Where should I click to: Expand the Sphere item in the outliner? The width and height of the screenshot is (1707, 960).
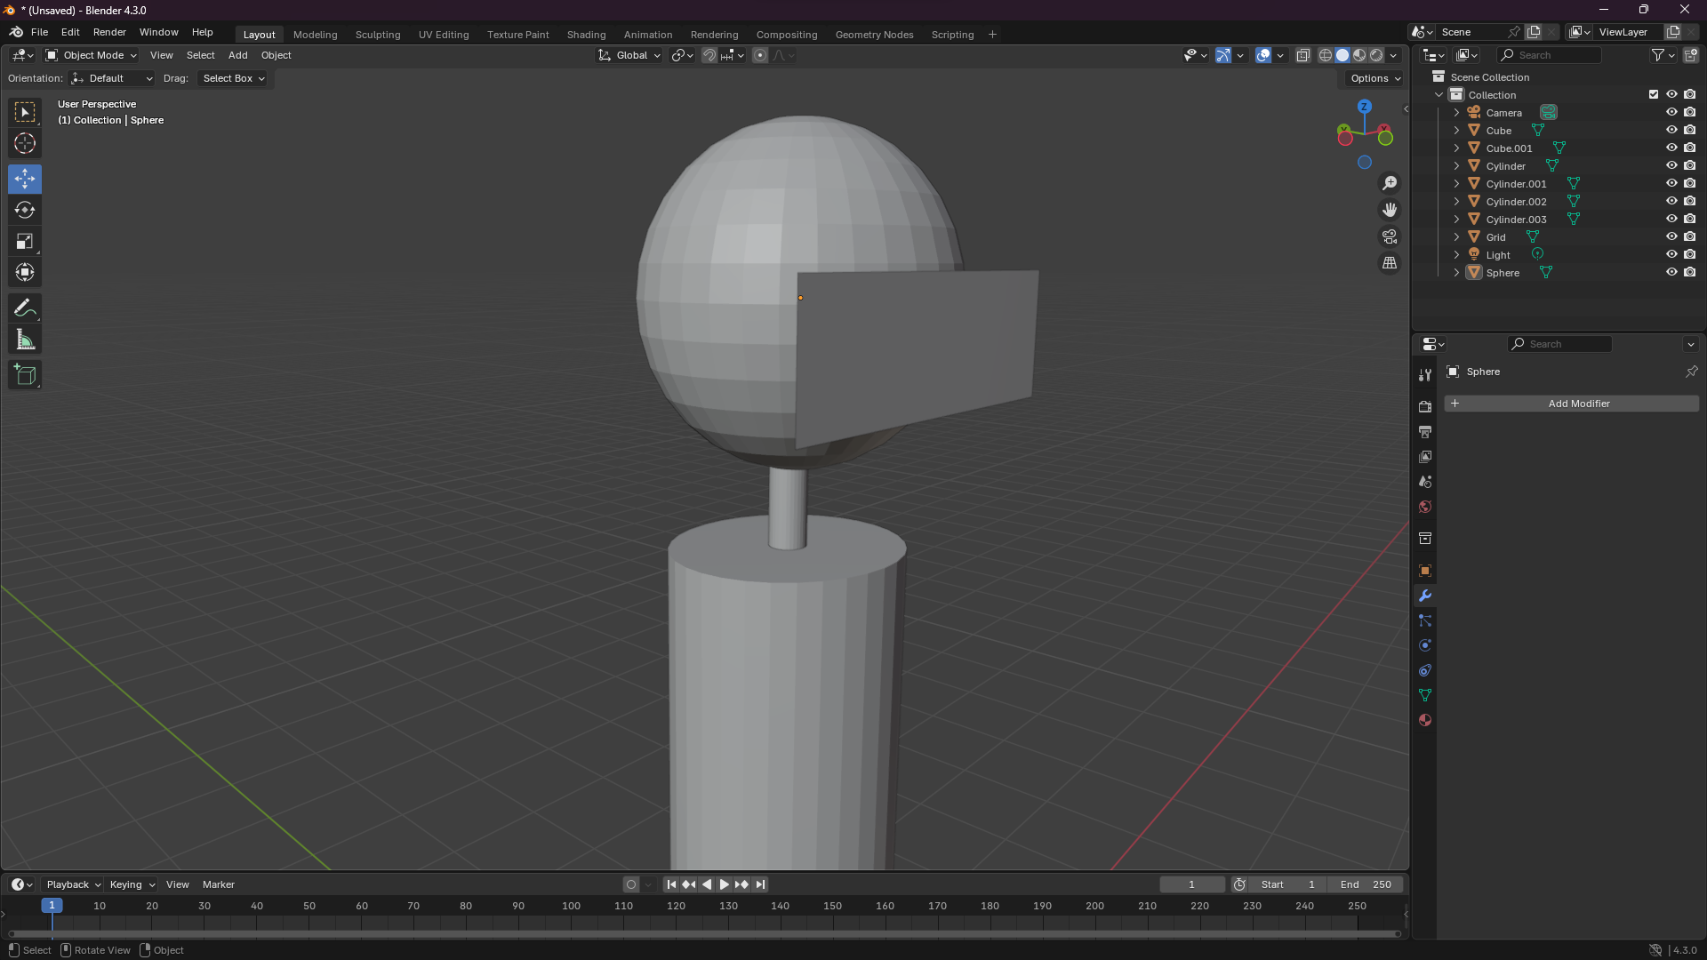tap(1456, 273)
